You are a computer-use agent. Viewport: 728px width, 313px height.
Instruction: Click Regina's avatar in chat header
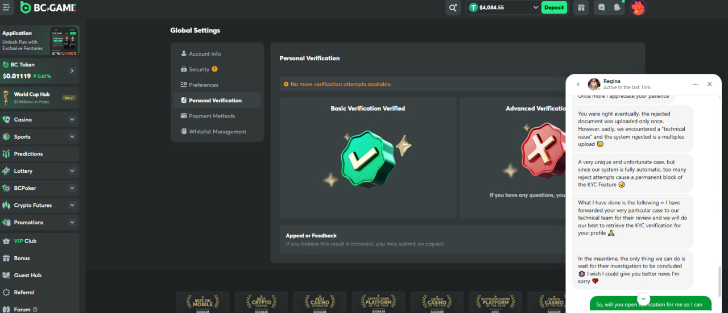point(594,84)
